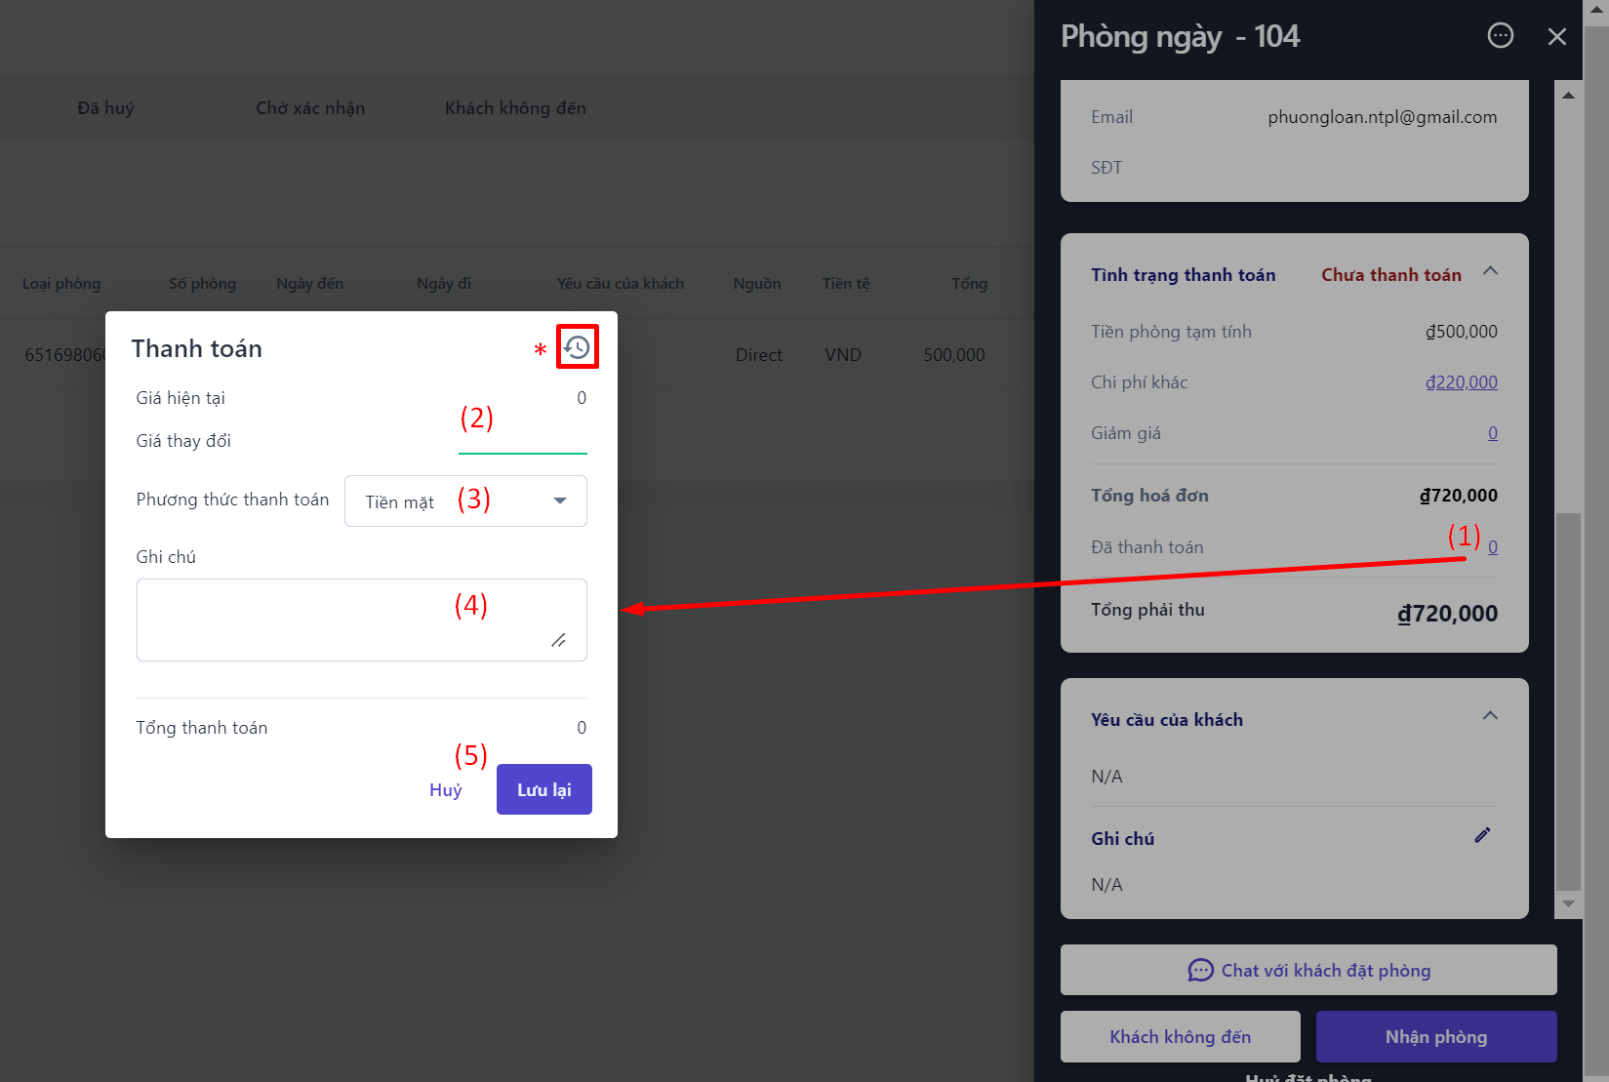Click Huỷ in payment dialog
1609x1082 pixels.
[445, 790]
